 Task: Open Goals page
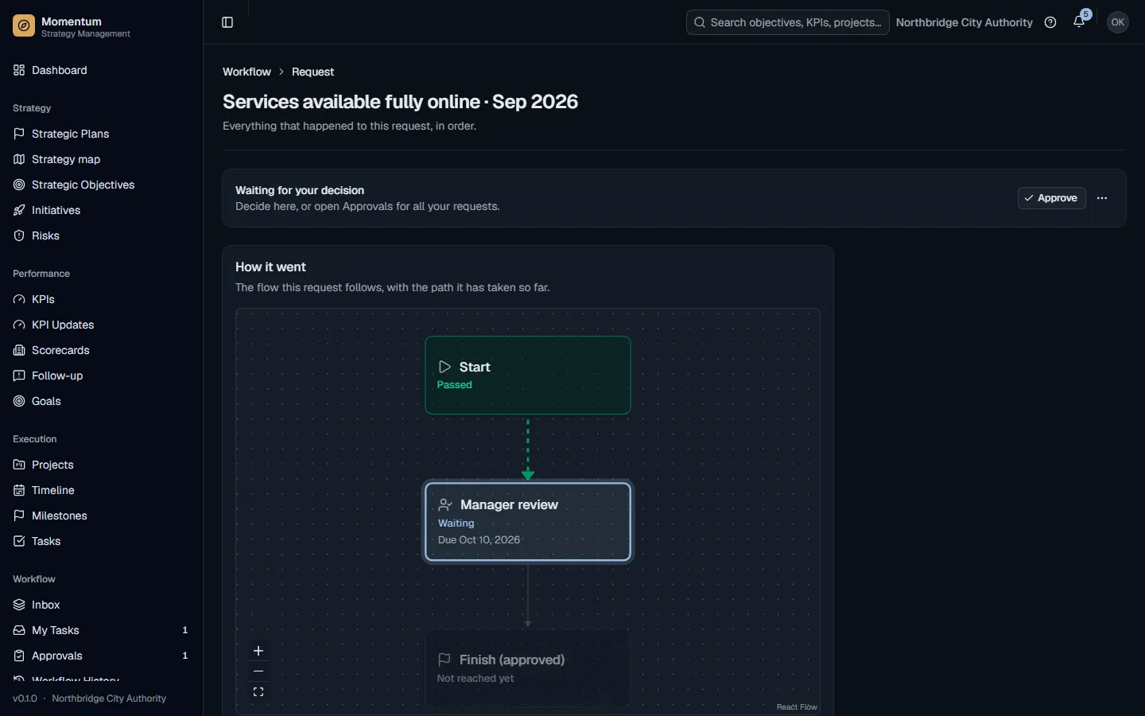click(x=101, y=401)
